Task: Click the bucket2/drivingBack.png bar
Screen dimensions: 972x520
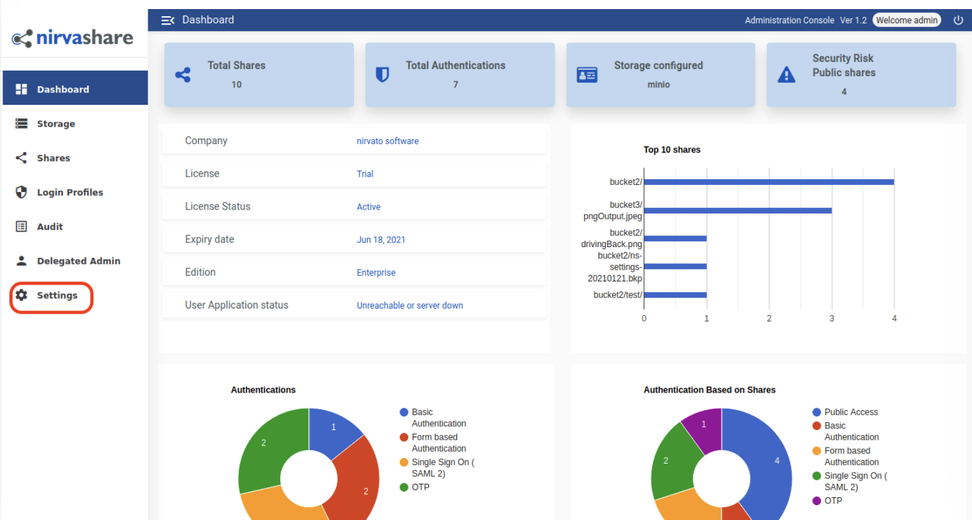Action: [x=675, y=238]
